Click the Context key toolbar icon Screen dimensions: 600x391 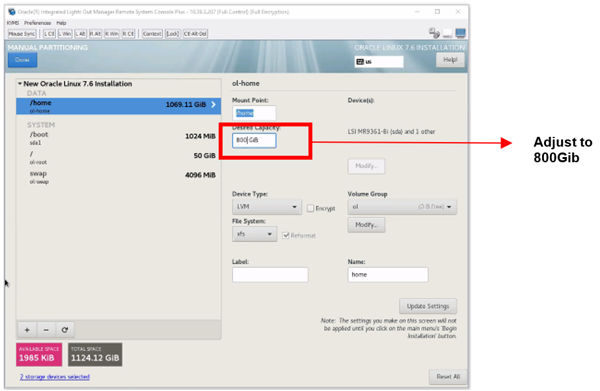coord(151,33)
